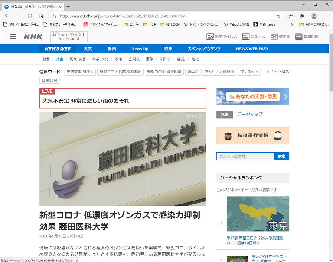Open ビジネス category link
The image size is (333, 262).
pos(134,59)
